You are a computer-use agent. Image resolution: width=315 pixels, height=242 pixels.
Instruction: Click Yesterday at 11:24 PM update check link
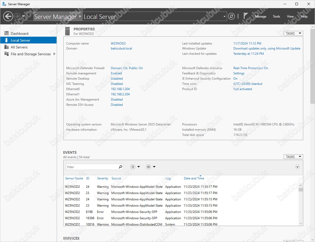pyautogui.click(x=248, y=54)
